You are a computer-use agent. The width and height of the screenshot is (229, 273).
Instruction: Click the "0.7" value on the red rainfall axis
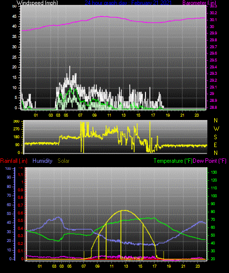(x=21, y=205)
